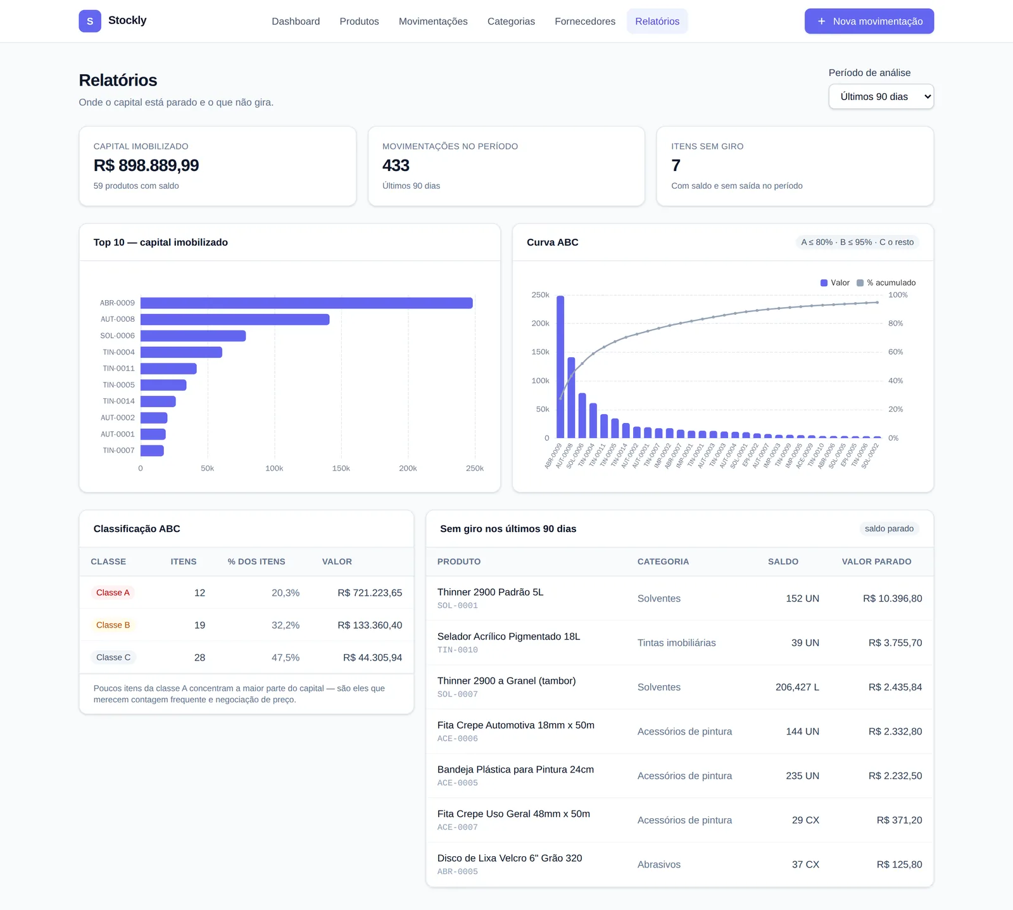Click the Classe C badge

113,657
